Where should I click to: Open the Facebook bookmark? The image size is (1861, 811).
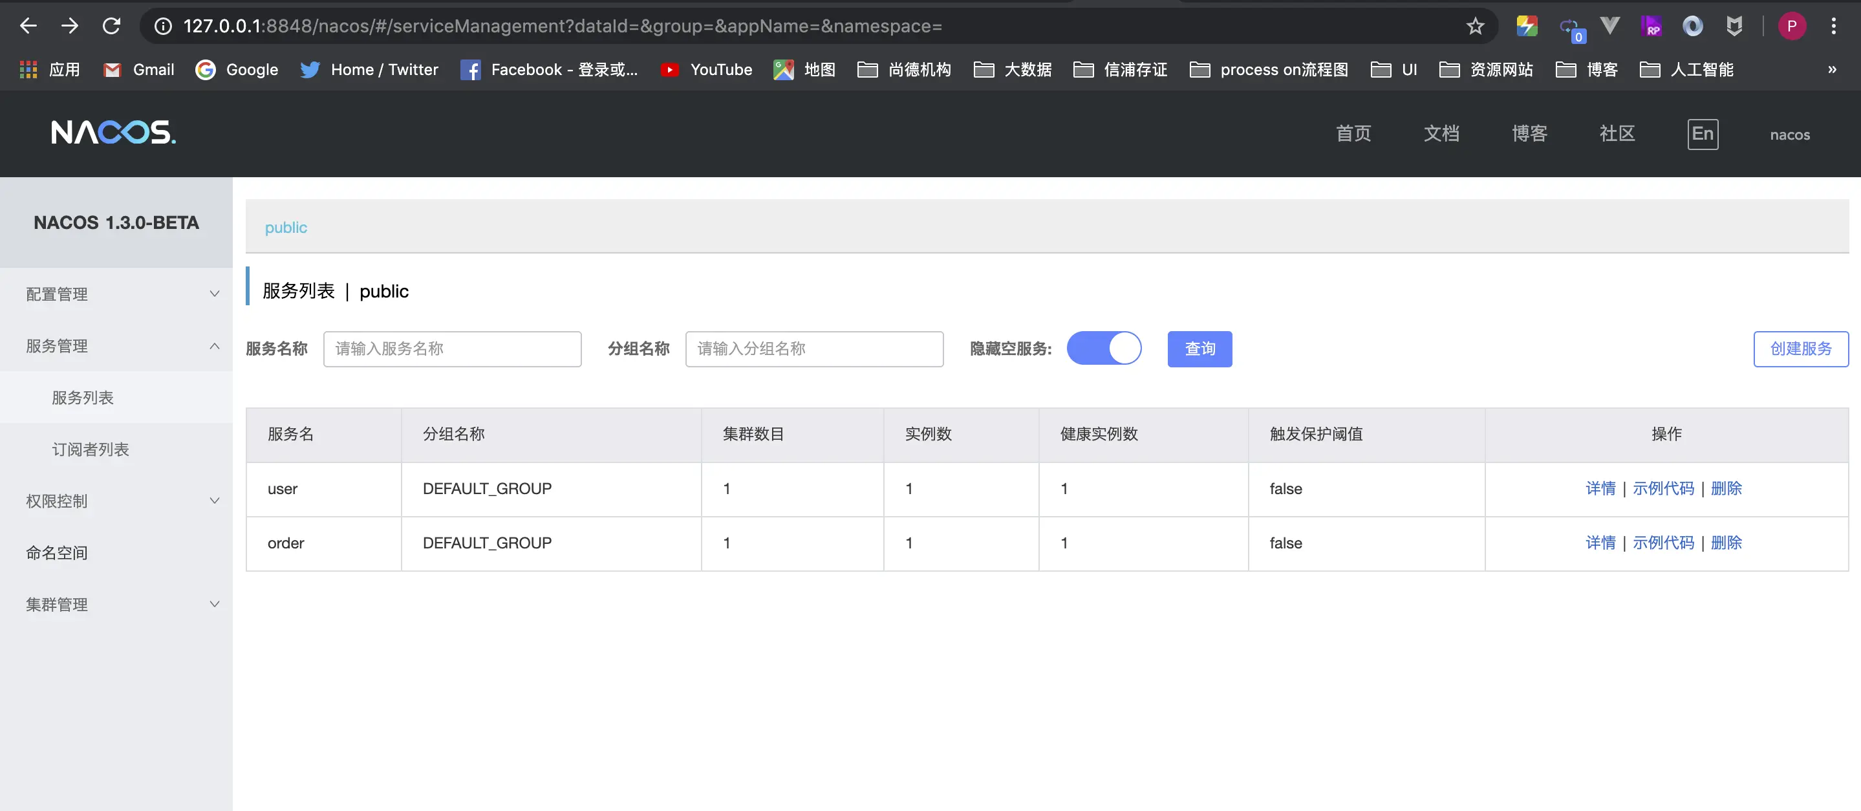[549, 69]
